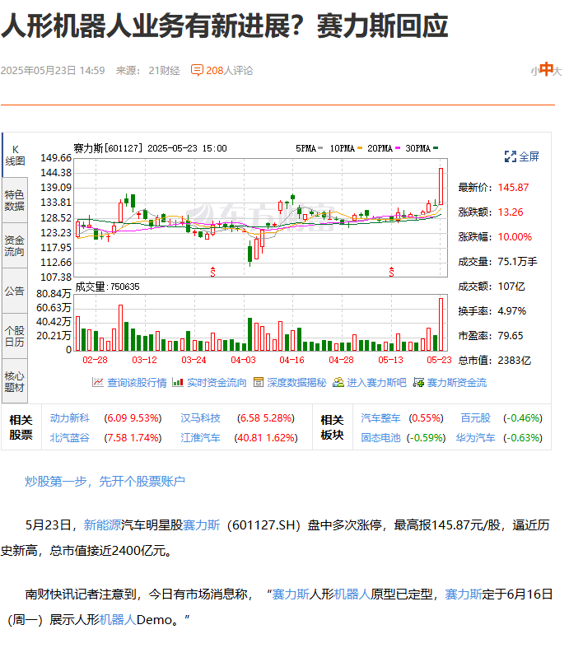This screenshot has width=569, height=648.
Task: Open the 新能源 link in article
Action: tap(102, 525)
